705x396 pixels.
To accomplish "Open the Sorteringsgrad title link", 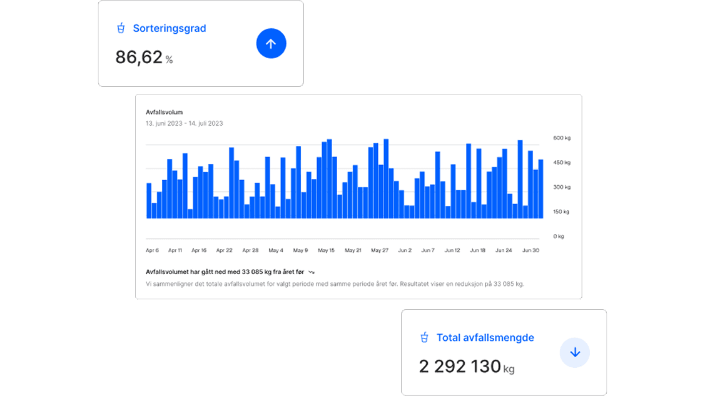I will pyautogui.click(x=169, y=28).
